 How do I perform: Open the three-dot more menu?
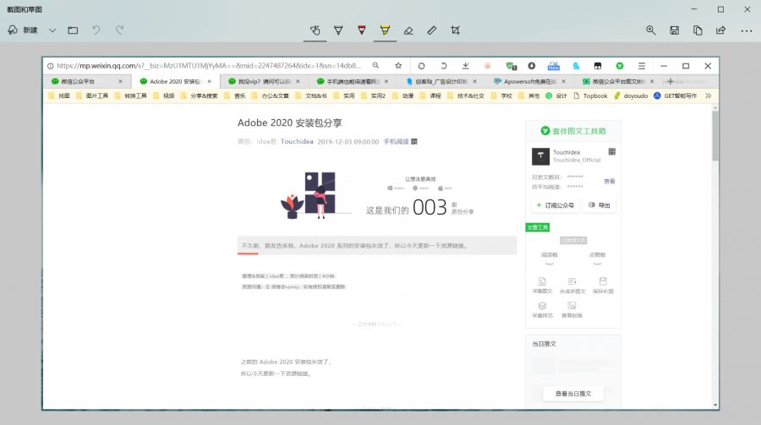tap(747, 30)
